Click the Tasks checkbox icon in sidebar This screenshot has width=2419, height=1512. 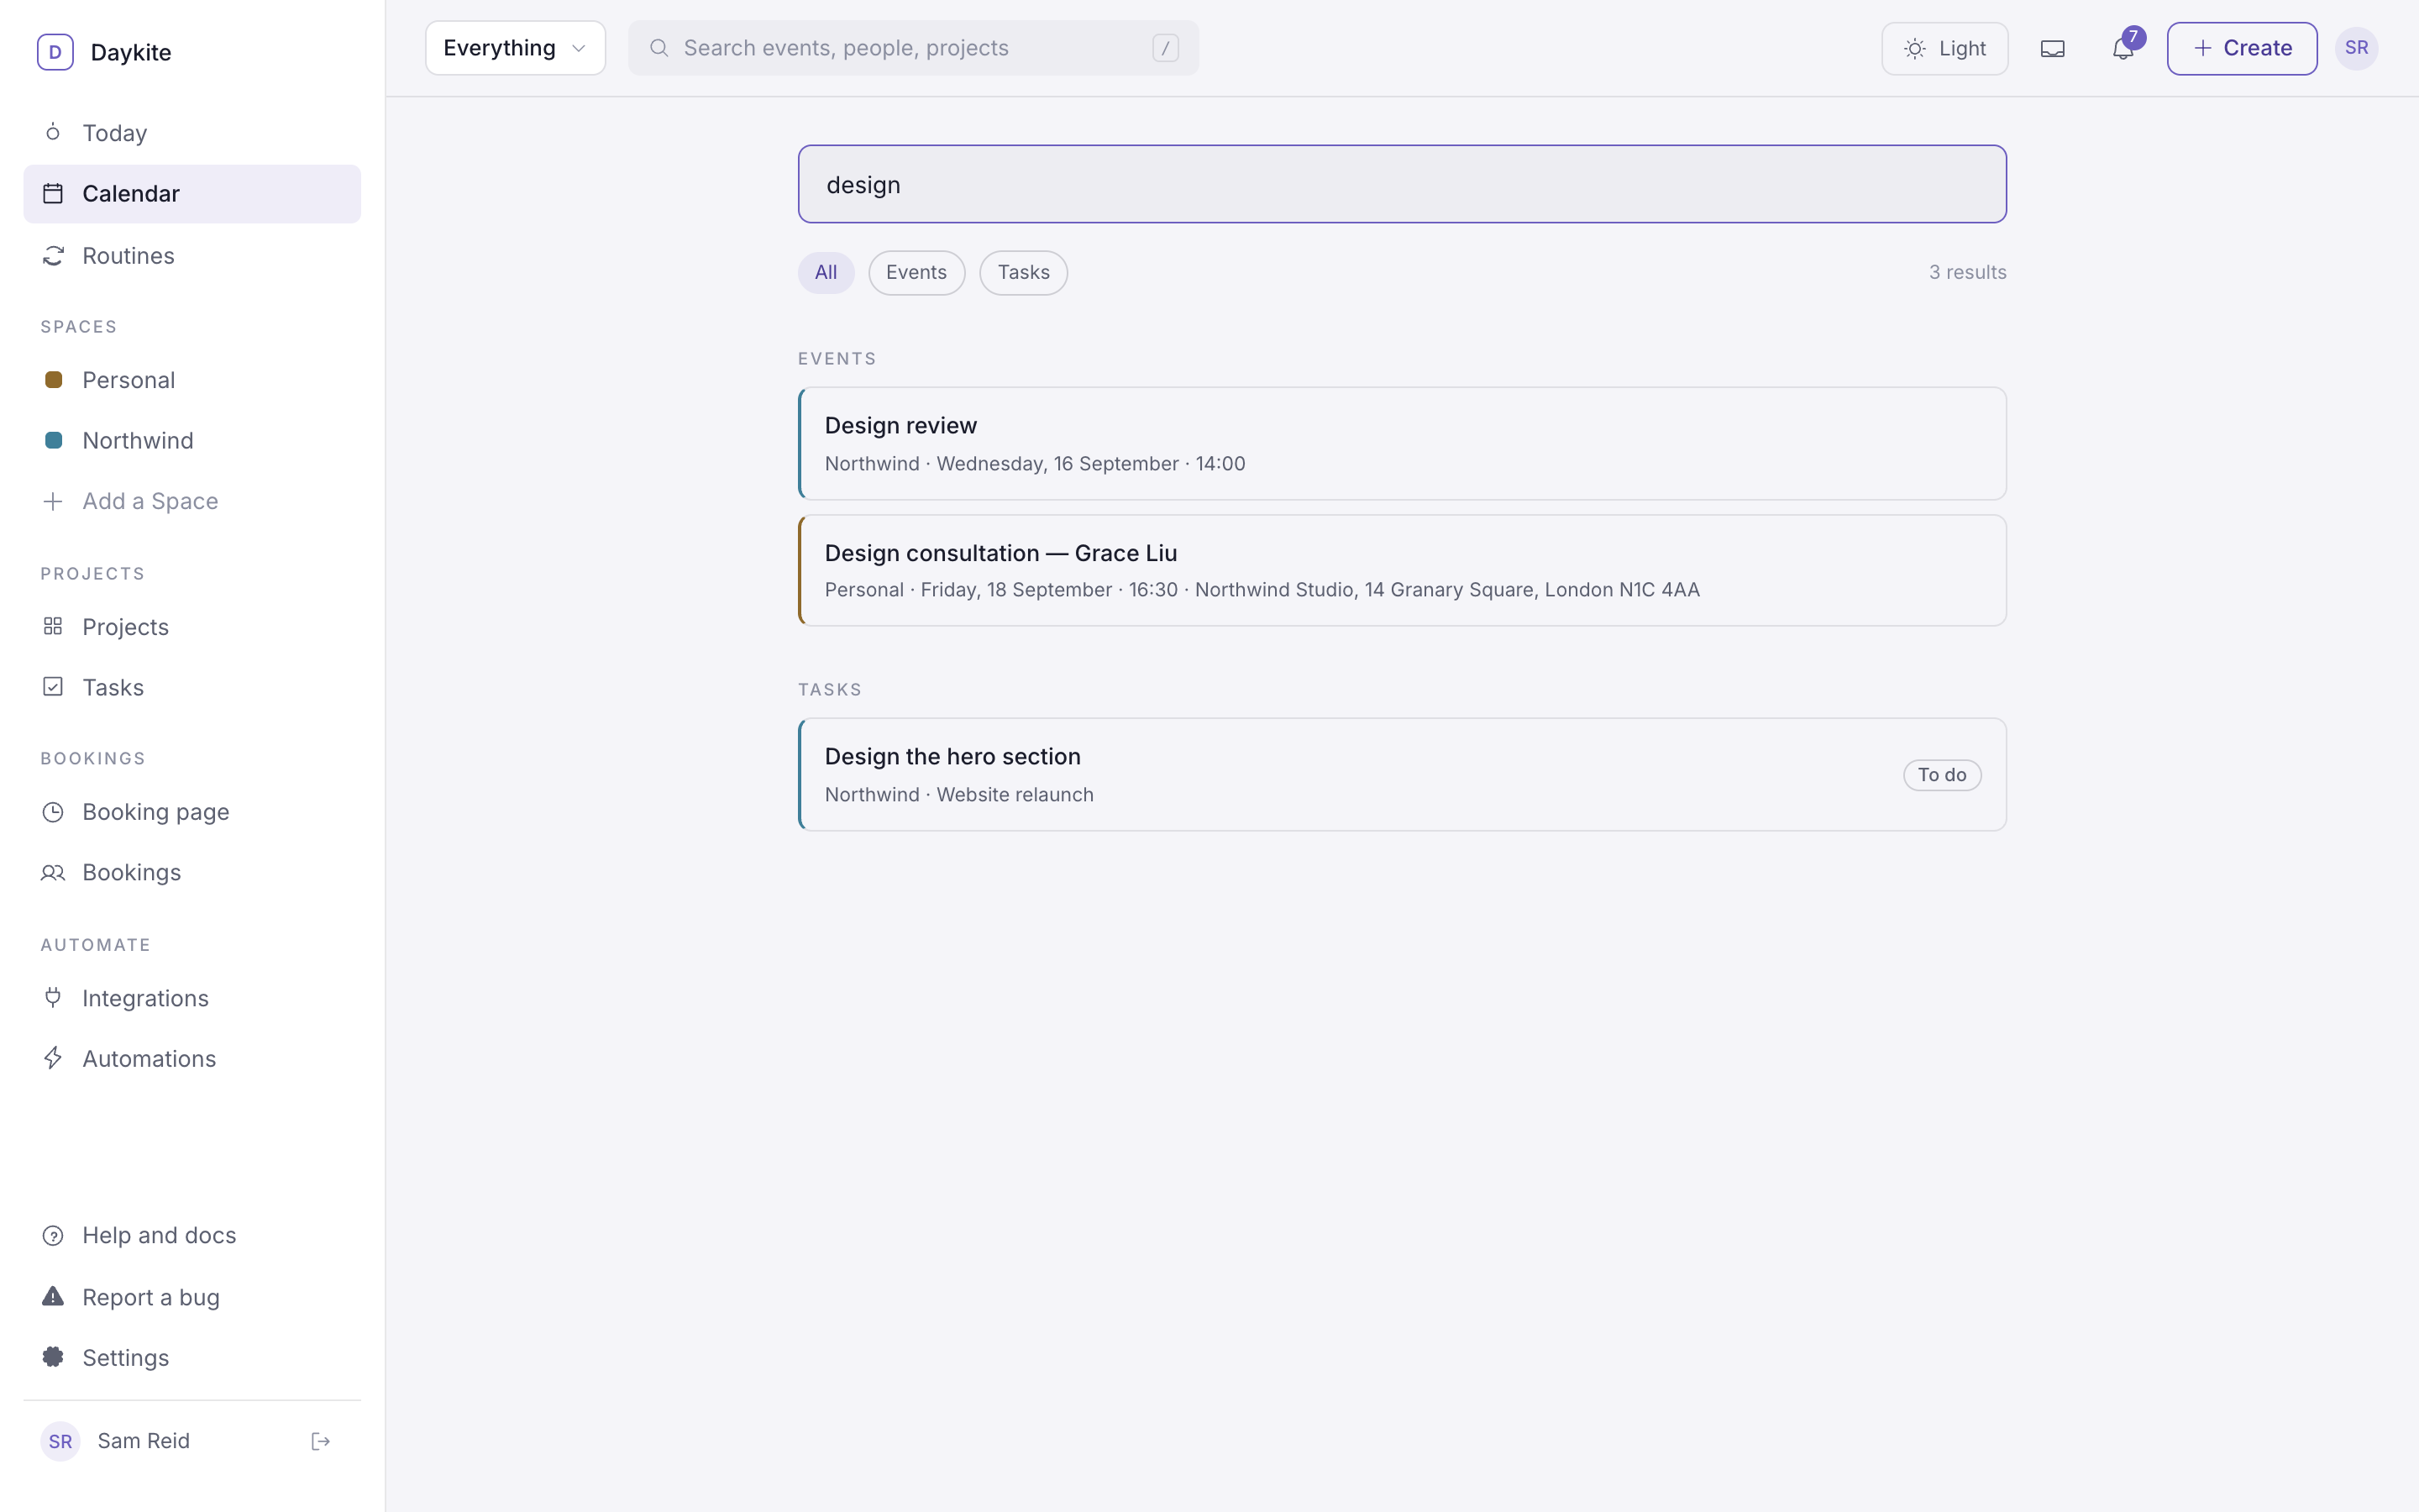tap(53, 687)
